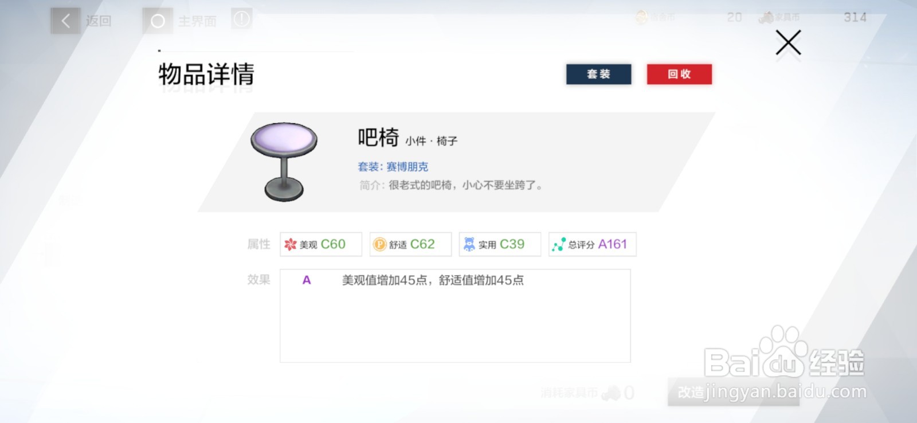The height and width of the screenshot is (423, 917).
Task: Go back using the 返回 arrow
Action: point(65,21)
